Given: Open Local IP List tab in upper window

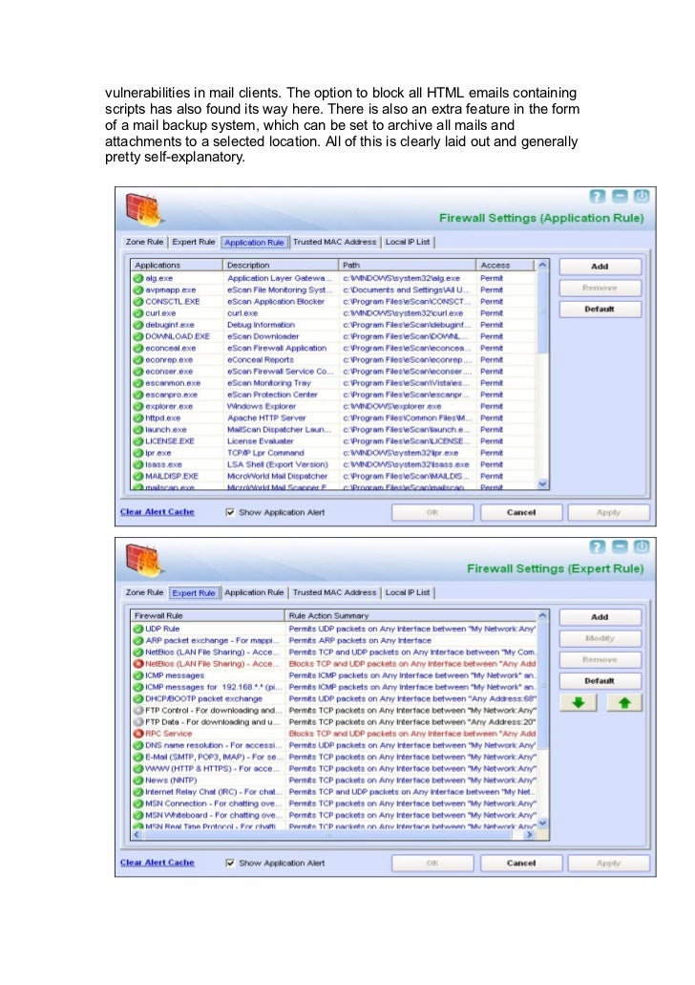Looking at the screenshot, I should [x=408, y=242].
